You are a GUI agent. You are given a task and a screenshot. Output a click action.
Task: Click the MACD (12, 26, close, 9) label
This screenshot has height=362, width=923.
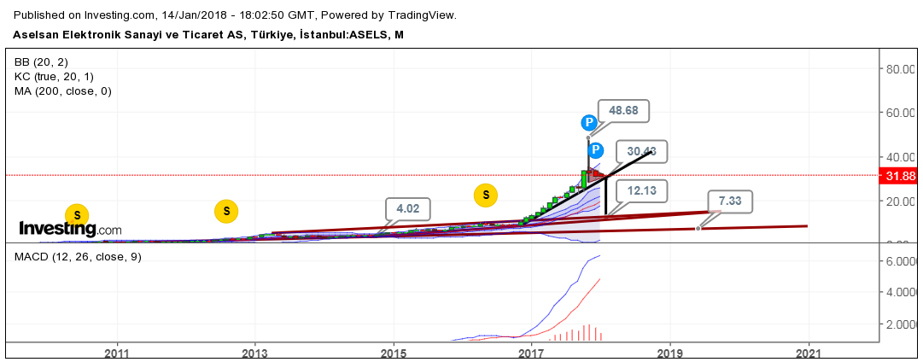pos(78,257)
